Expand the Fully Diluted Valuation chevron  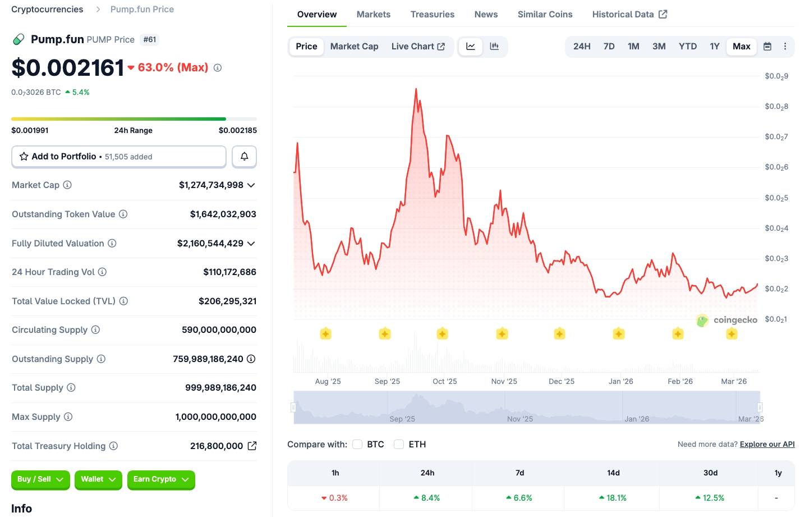pyautogui.click(x=251, y=243)
